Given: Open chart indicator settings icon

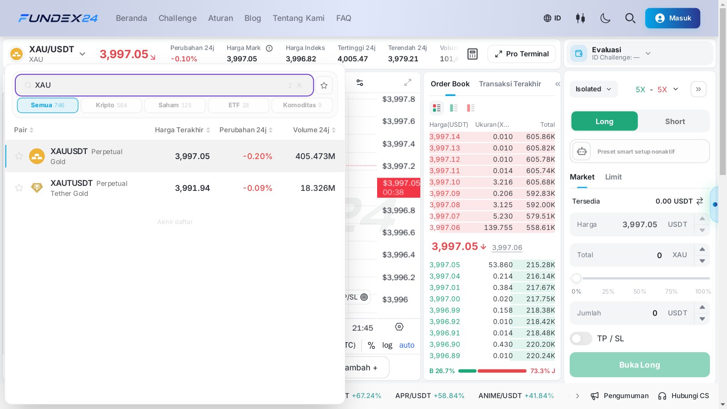Looking at the screenshot, I should click(360, 83).
